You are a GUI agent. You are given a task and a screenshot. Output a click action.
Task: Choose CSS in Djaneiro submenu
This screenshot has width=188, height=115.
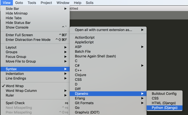(x=164, y=98)
